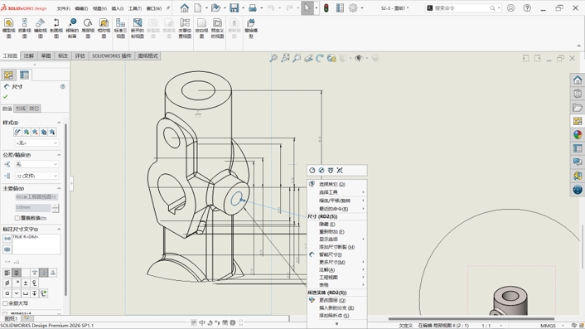Viewport: 585px width, 329px height.
Task: Open the user account login icon
Action: tap(510, 7)
